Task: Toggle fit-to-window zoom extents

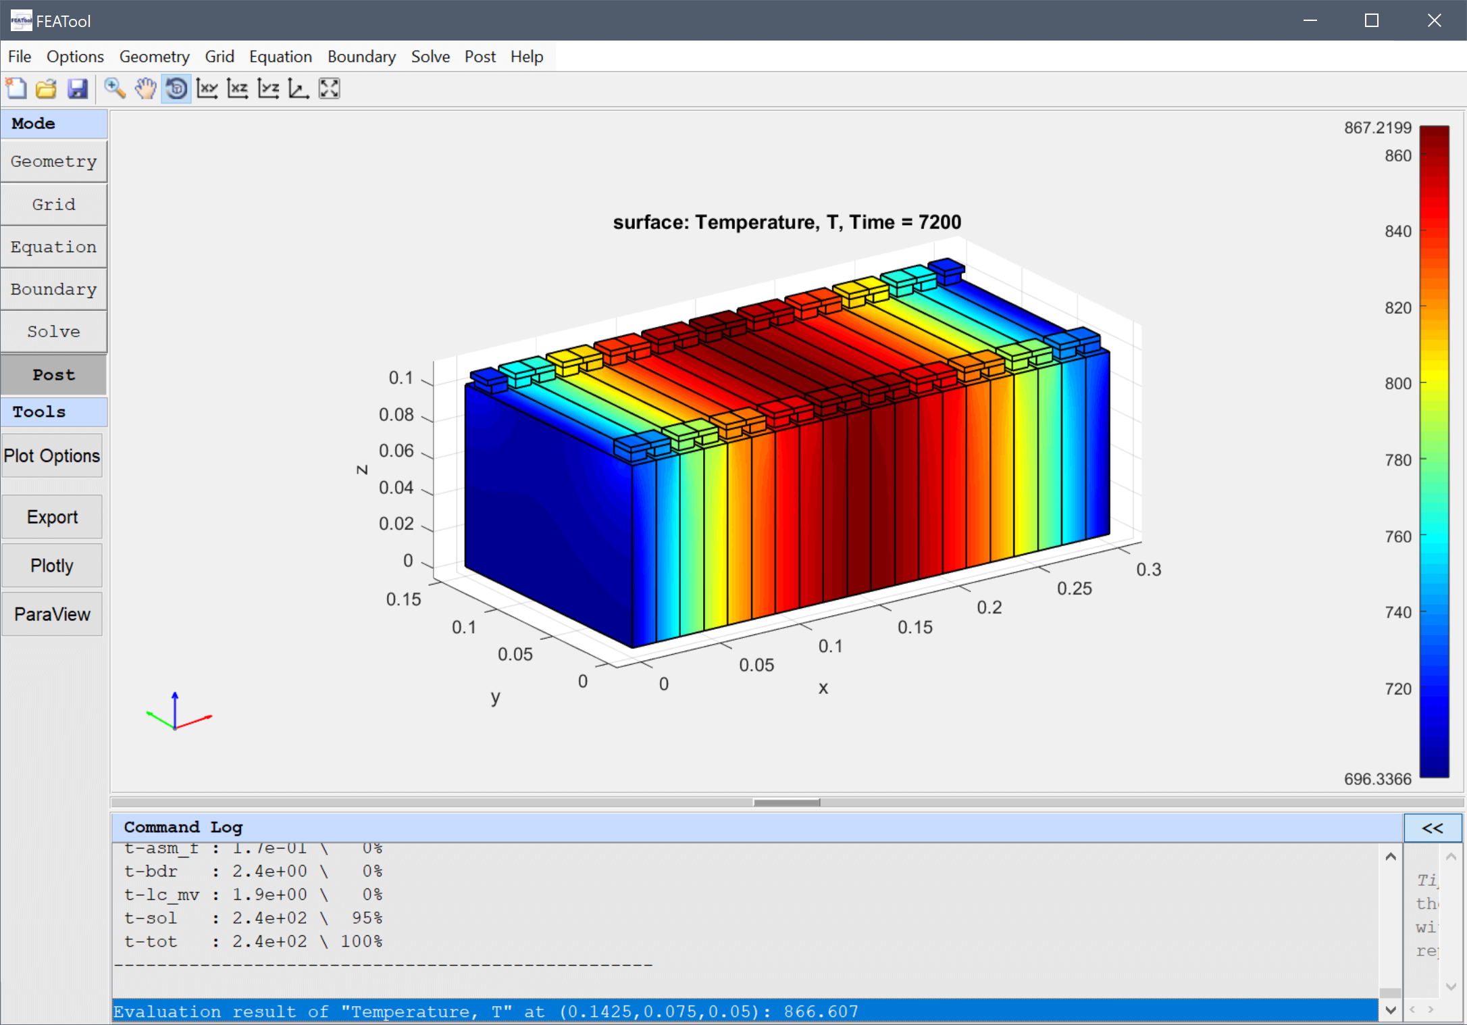Action: tap(329, 89)
